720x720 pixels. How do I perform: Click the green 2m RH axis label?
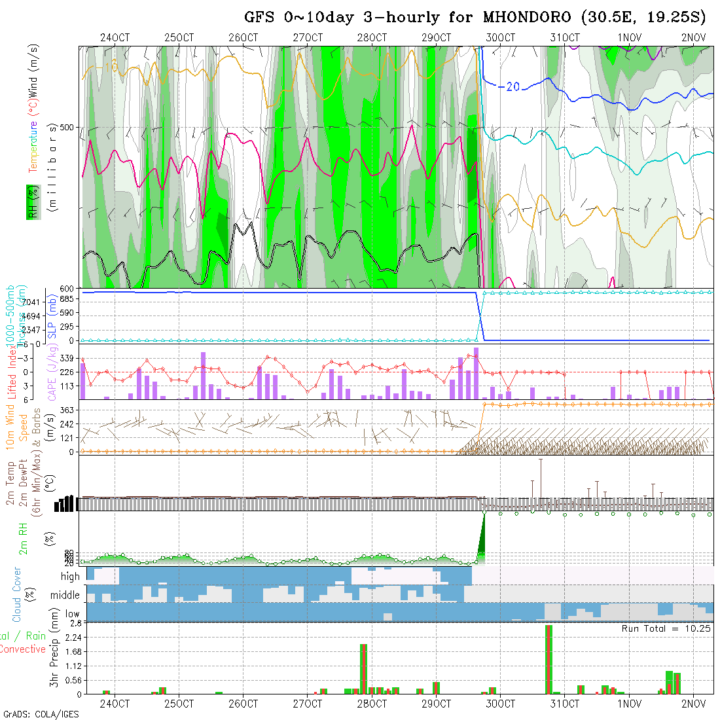pyautogui.click(x=23, y=537)
